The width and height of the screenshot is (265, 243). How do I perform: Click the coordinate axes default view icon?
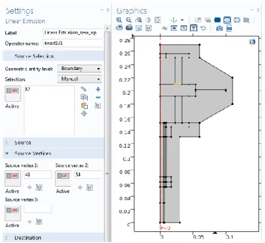tap(174, 20)
